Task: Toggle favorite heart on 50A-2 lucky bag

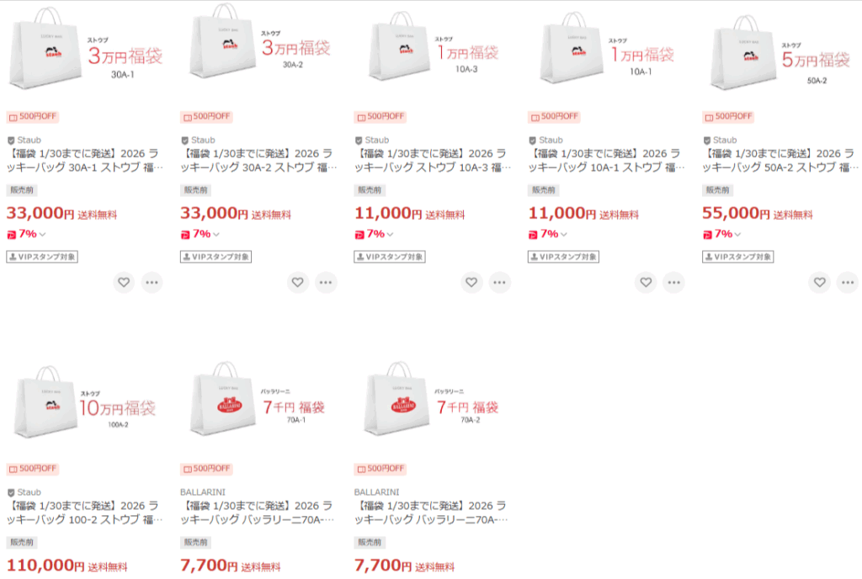Action: click(819, 283)
